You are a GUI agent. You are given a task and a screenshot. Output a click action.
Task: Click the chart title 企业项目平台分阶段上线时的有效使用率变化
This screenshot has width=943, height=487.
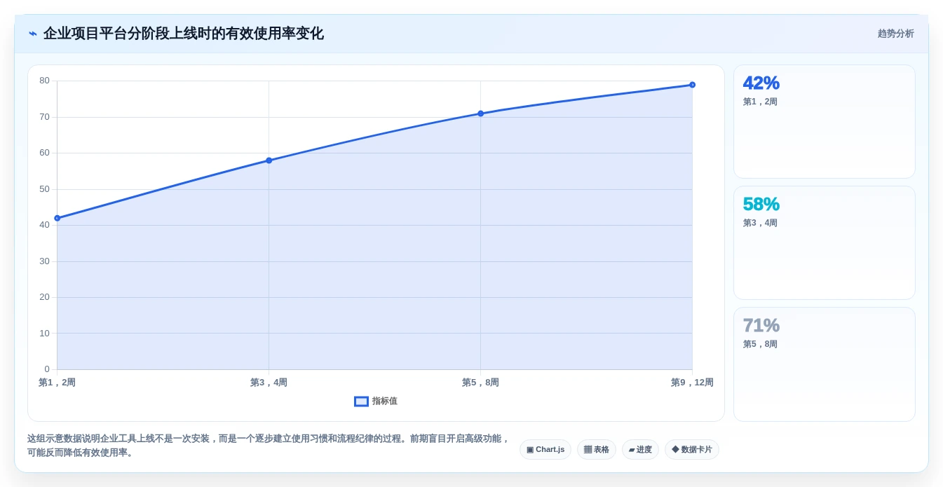pos(184,34)
